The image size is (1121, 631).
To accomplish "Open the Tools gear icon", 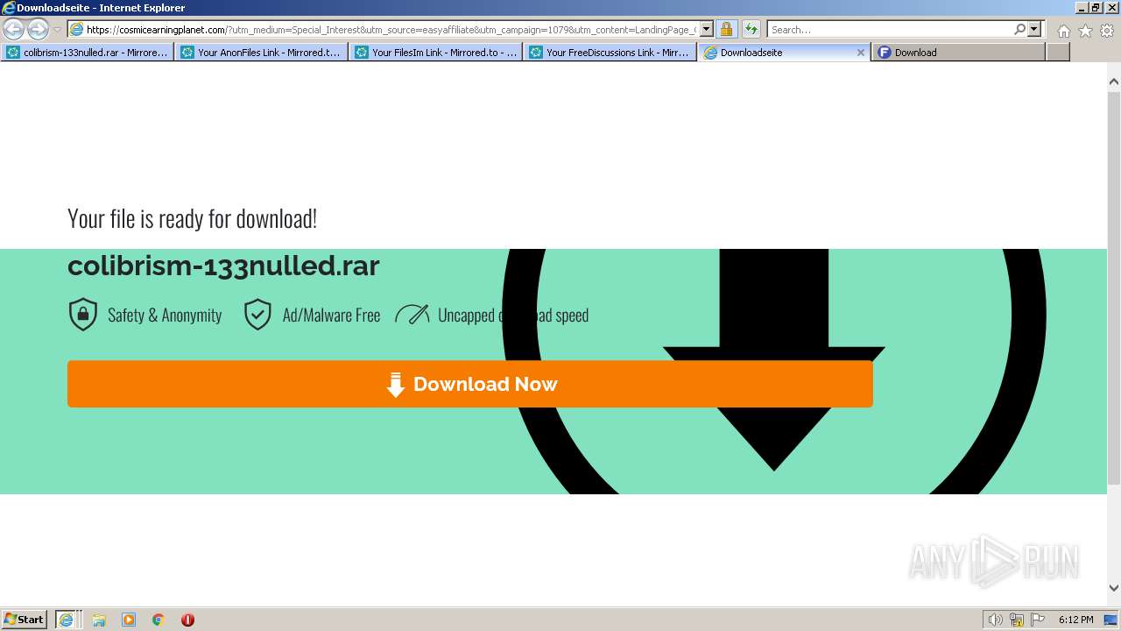I will pyautogui.click(x=1107, y=31).
